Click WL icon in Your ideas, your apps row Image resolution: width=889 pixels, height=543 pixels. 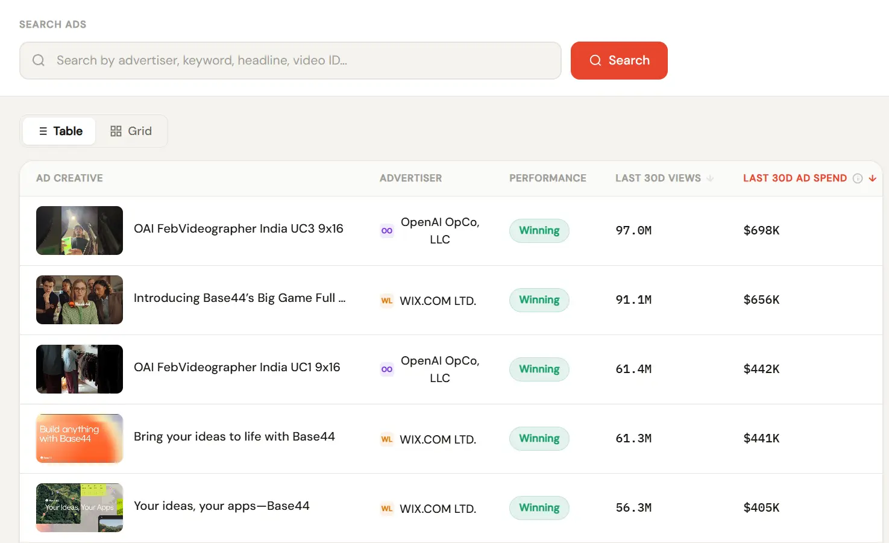tap(387, 508)
